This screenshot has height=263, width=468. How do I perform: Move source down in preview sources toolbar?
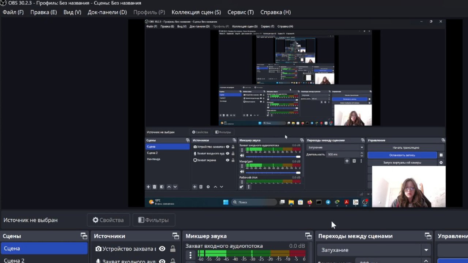(x=222, y=187)
